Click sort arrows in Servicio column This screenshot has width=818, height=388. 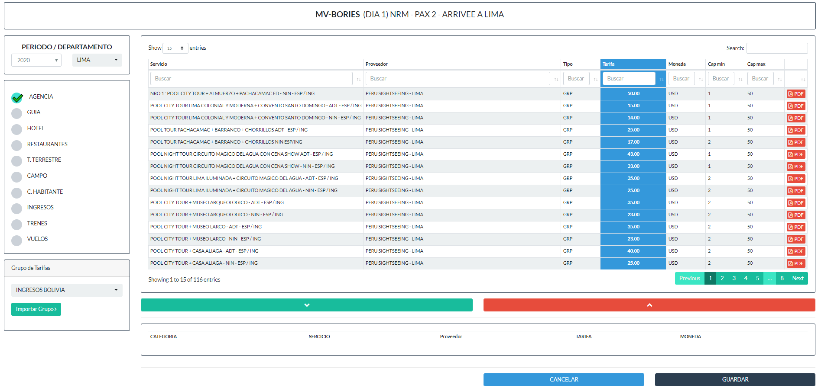click(358, 79)
